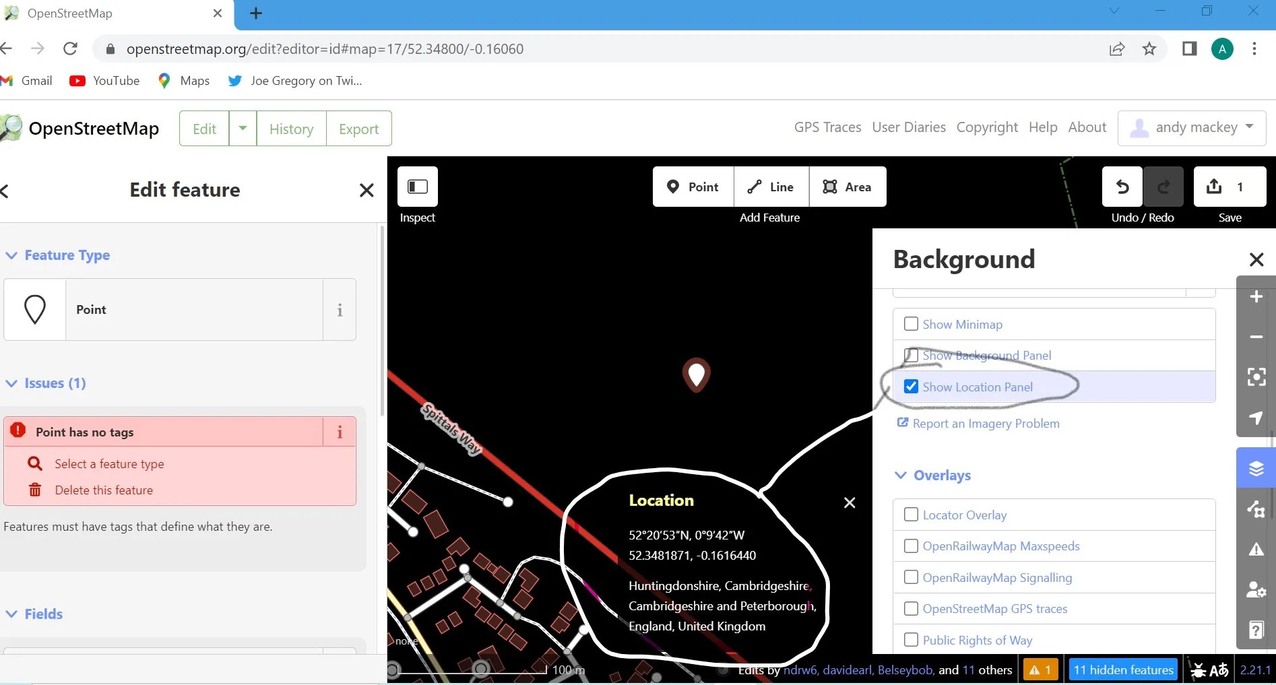Open GPS Traces page
This screenshot has width=1276, height=685.
pos(827,127)
